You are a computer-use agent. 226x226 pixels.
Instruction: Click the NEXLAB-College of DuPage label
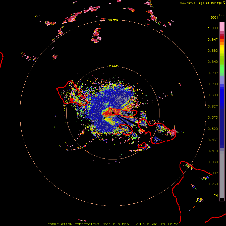point(200,3)
